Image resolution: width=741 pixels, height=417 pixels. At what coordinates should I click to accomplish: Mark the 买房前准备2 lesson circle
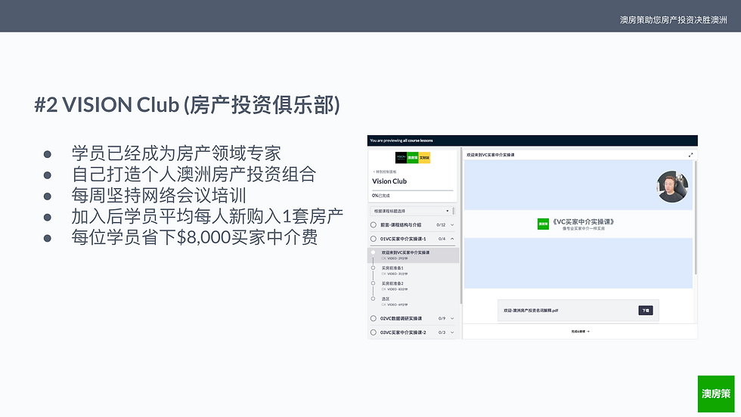[373, 283]
